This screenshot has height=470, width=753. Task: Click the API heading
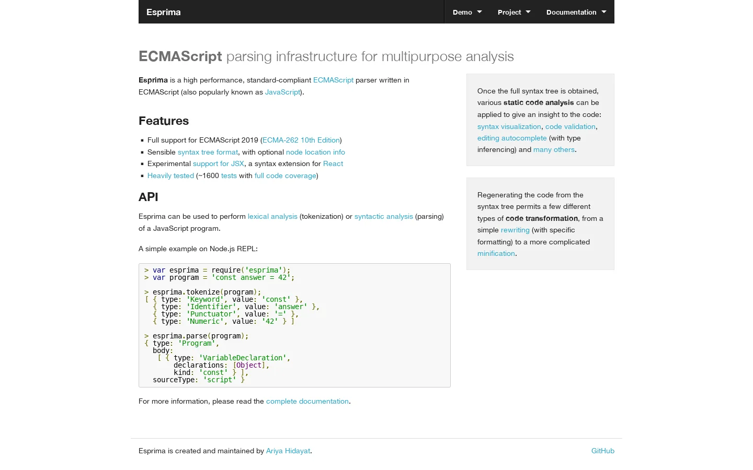coord(149,197)
